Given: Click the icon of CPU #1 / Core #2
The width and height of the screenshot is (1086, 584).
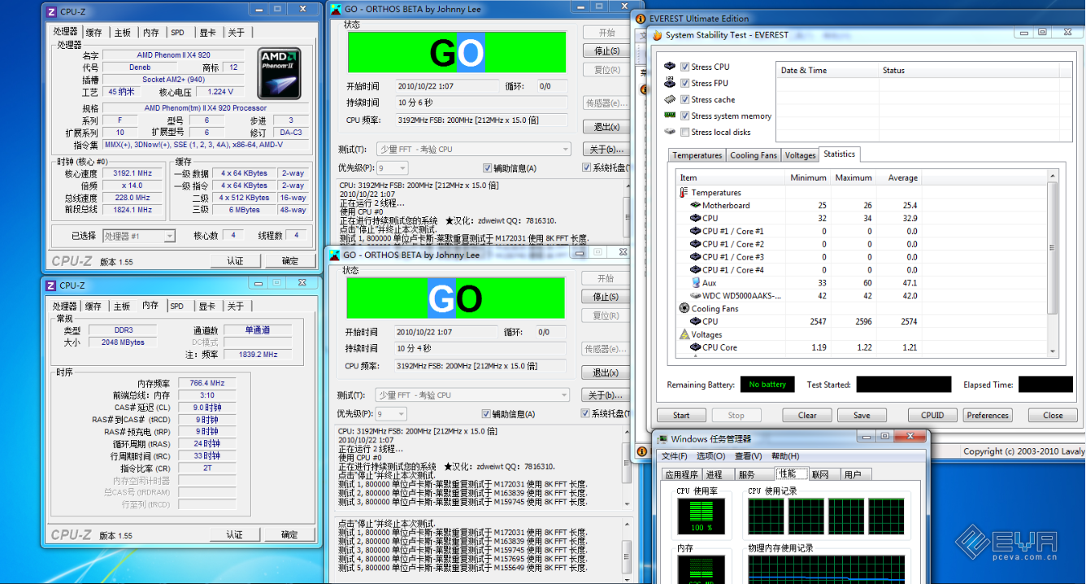Looking at the screenshot, I should coord(695,244).
